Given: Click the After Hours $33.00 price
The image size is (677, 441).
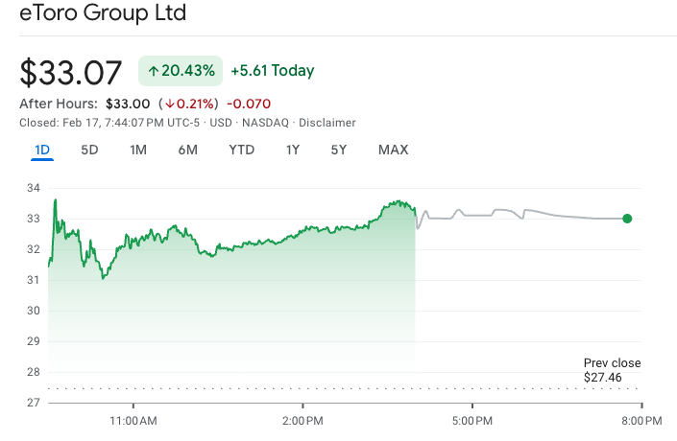Looking at the screenshot, I should click(127, 104).
